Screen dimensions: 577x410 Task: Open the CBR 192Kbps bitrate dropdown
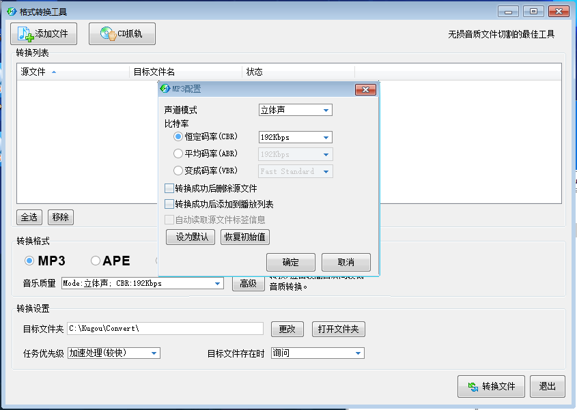[296, 137]
